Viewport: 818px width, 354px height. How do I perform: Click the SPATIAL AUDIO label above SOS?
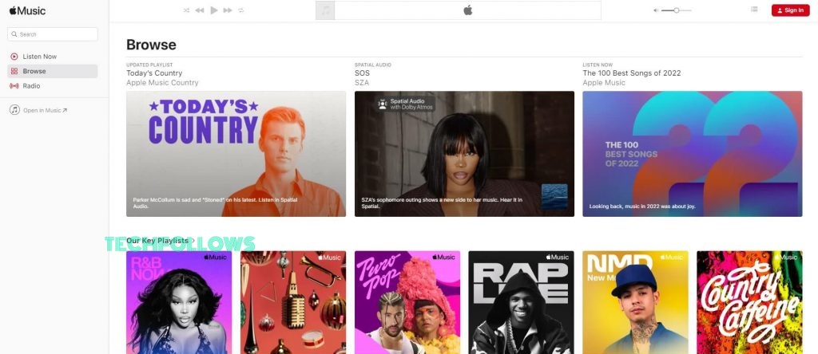373,65
